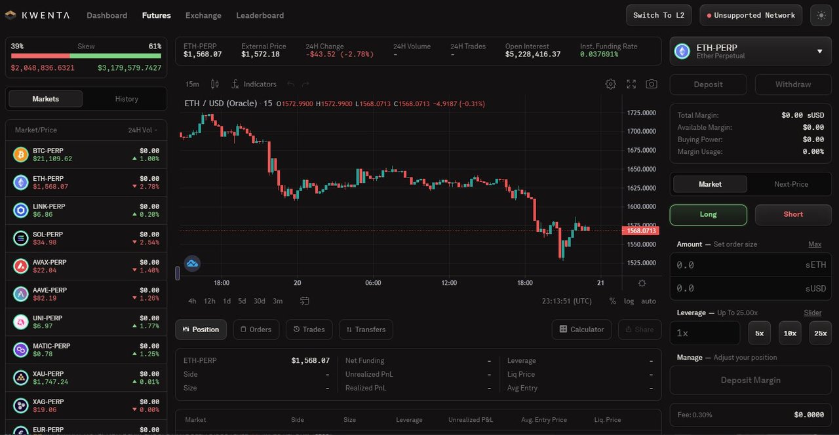Screen dimensions: 839x435
Task: Switch to the Trades tab
Action: point(309,330)
